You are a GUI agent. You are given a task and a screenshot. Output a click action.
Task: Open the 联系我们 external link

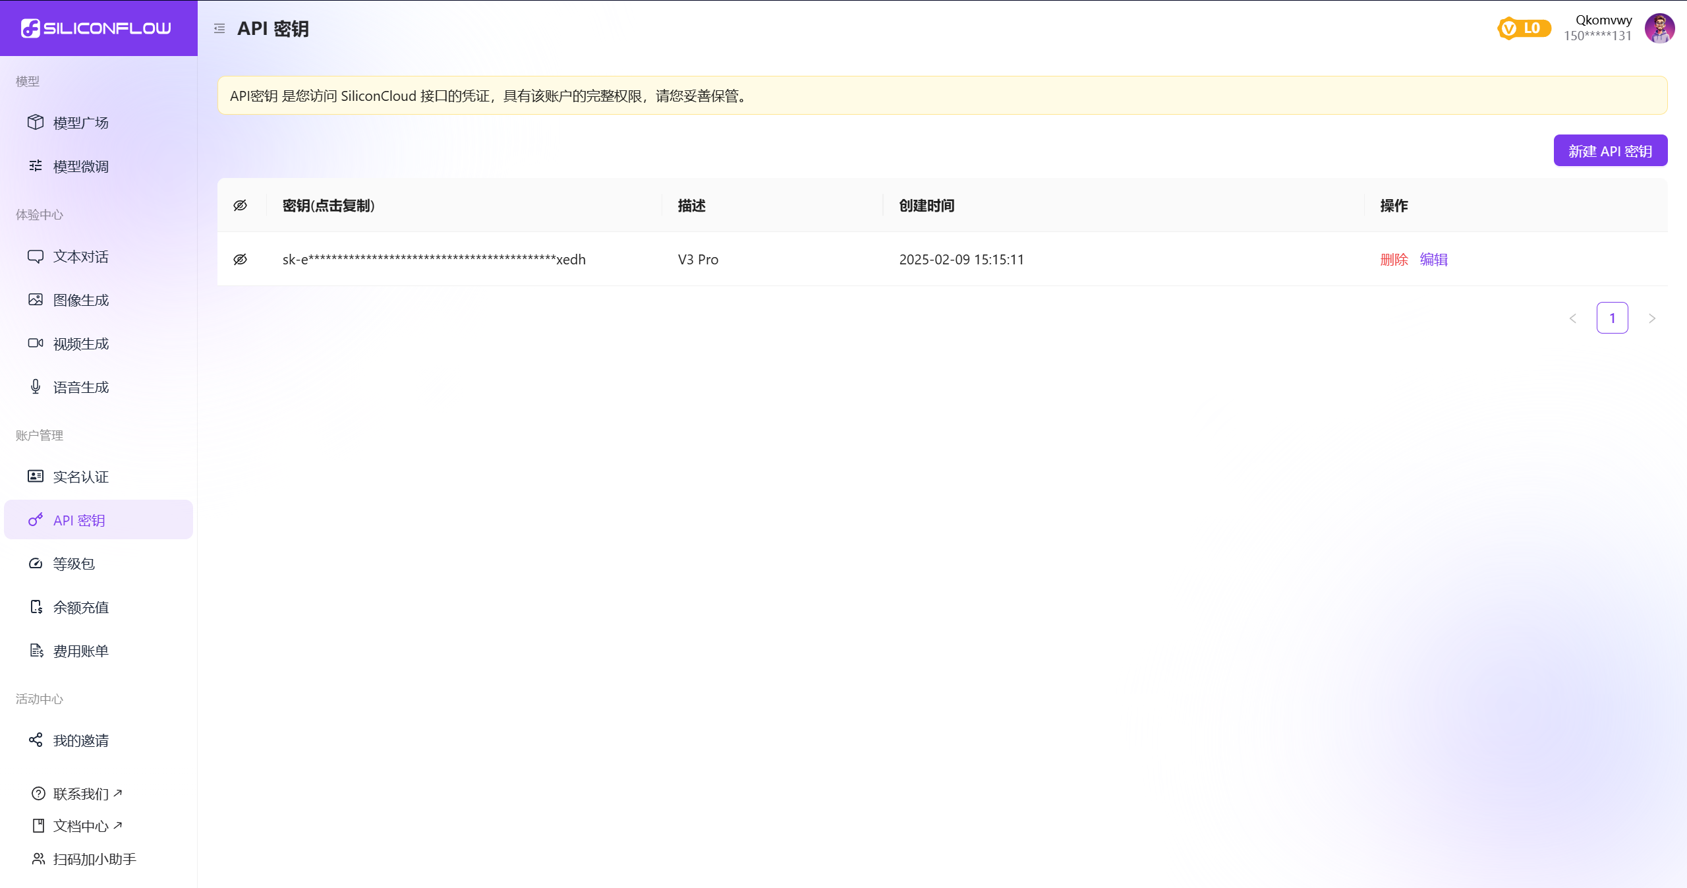click(88, 794)
